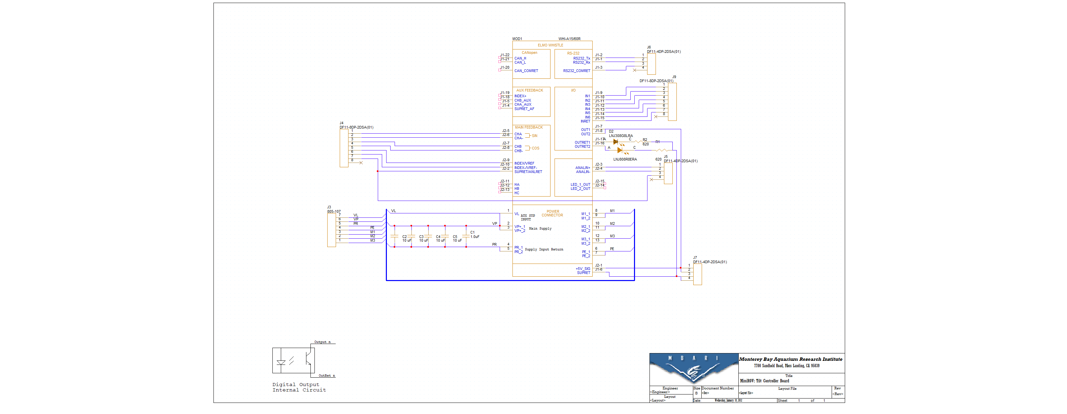Select the C4 capacitor symbol
This screenshot has width=1067, height=414.
[428, 236]
